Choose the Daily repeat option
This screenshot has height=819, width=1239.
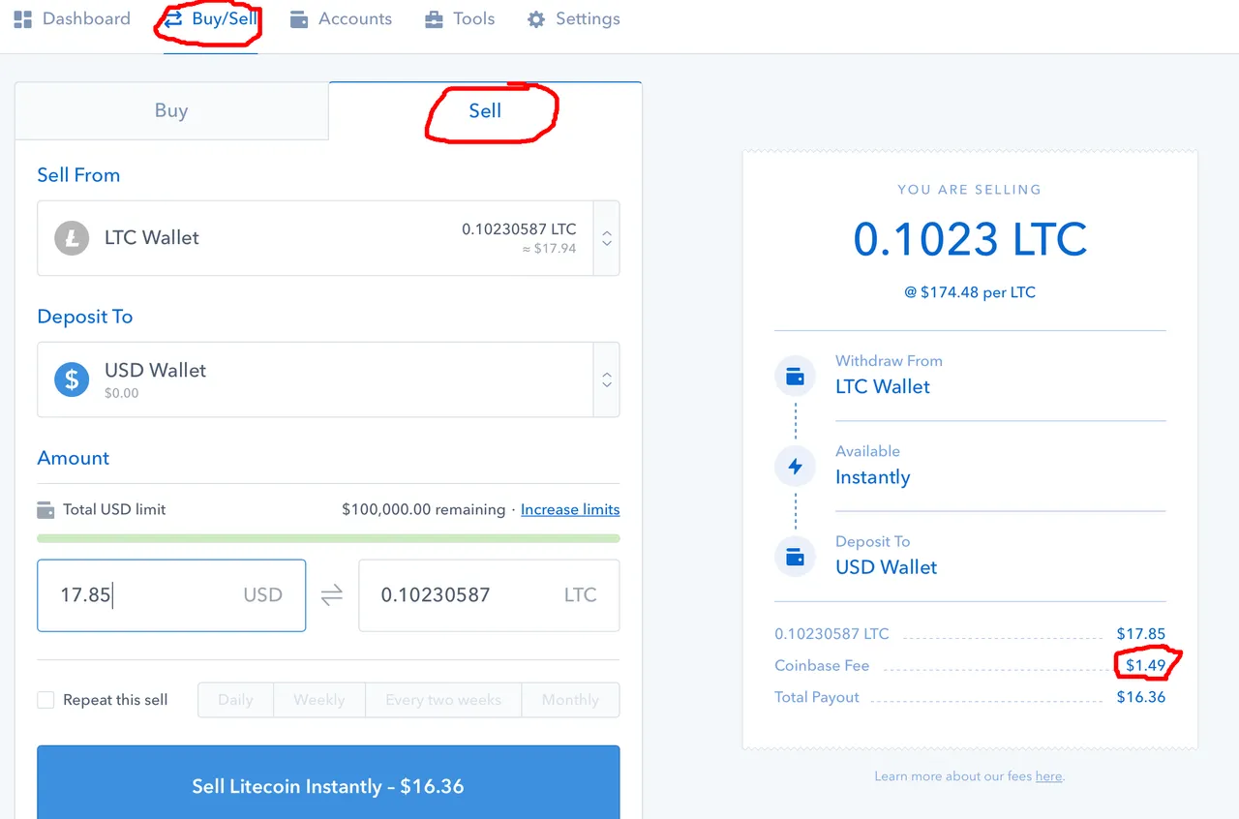click(235, 700)
